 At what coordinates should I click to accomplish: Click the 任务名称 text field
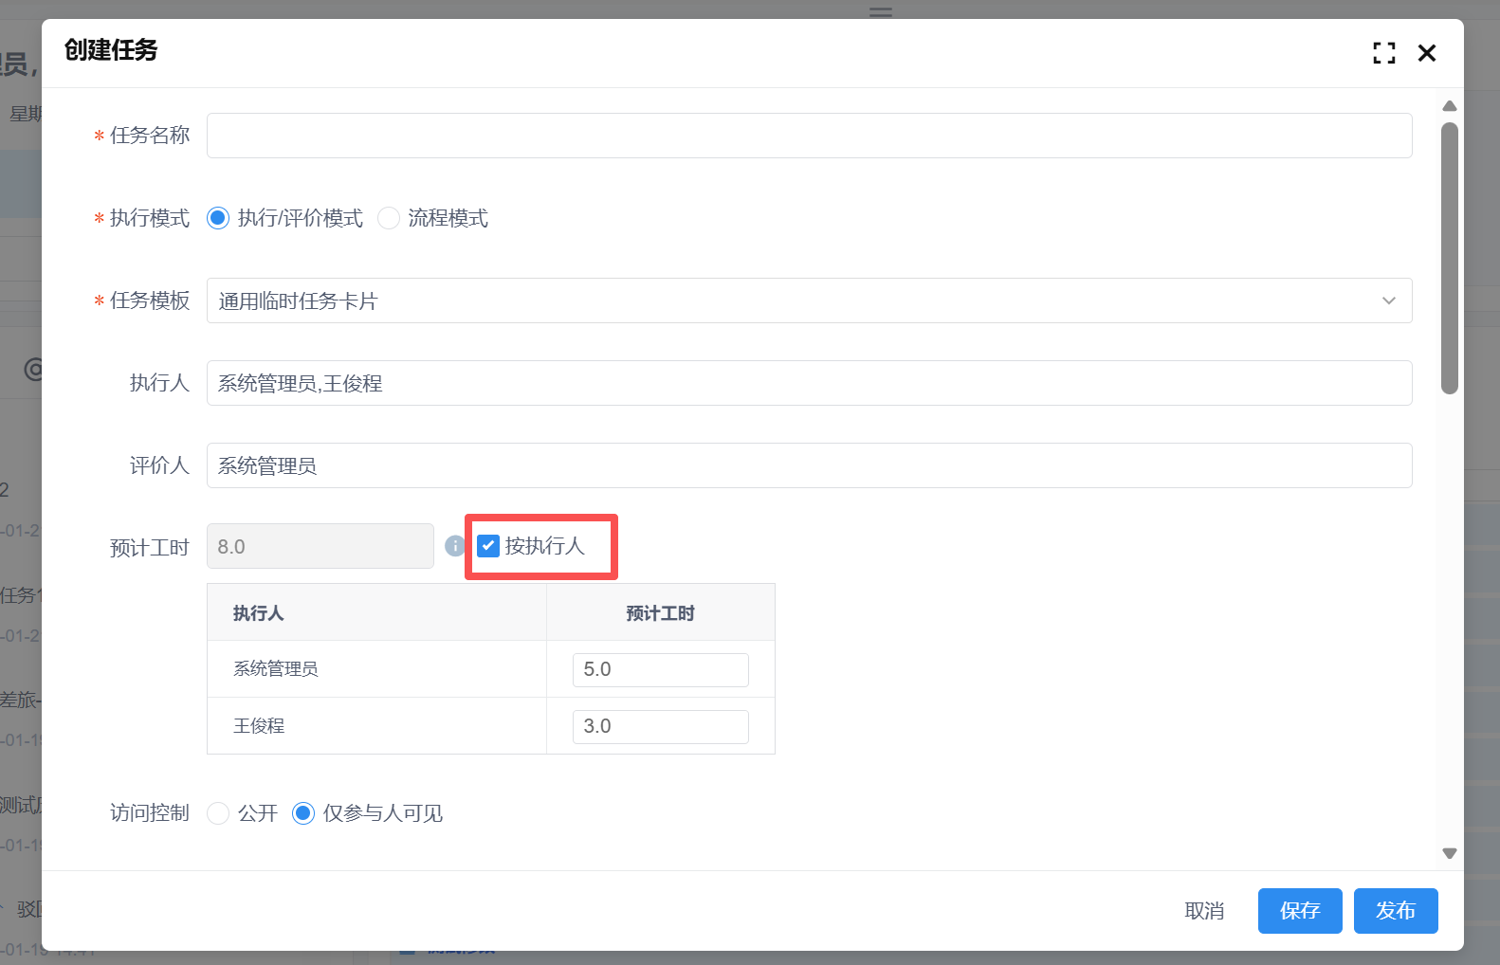[808, 136]
